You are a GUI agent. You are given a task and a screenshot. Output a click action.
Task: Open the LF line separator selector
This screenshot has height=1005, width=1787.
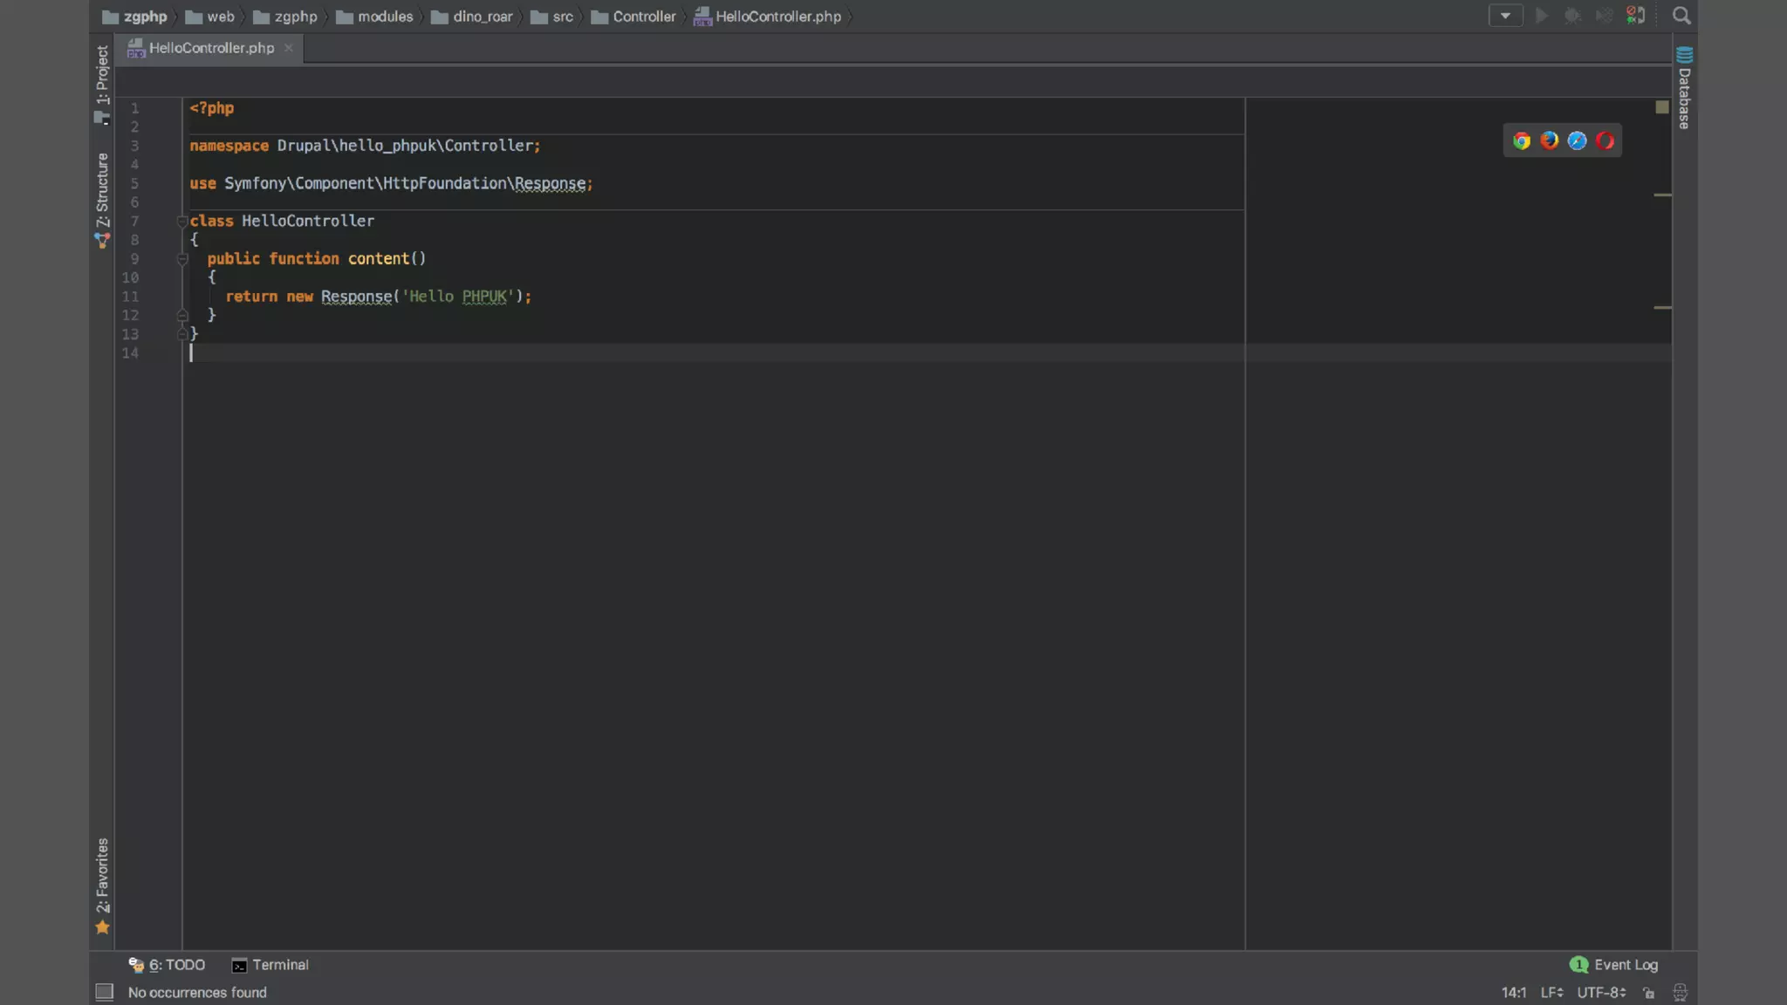(x=1551, y=993)
